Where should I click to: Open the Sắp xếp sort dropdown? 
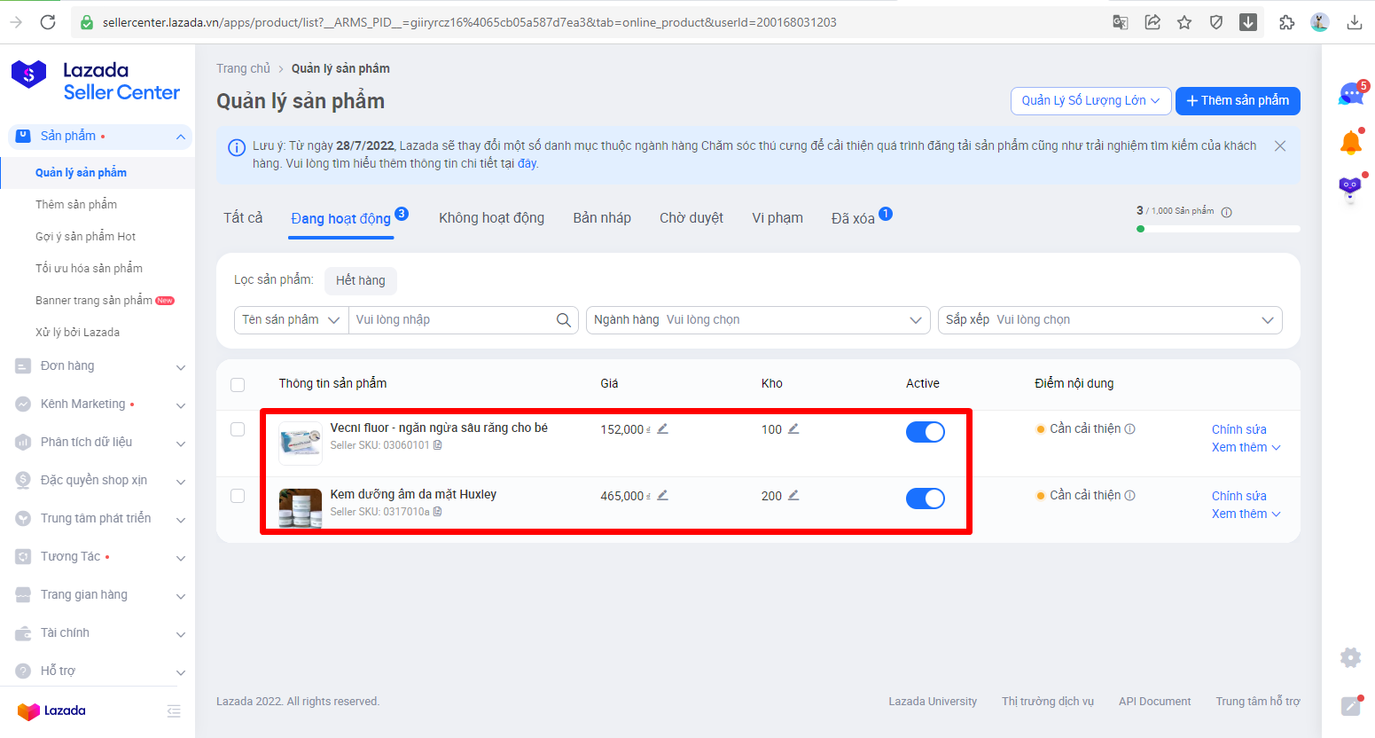[x=1109, y=320]
